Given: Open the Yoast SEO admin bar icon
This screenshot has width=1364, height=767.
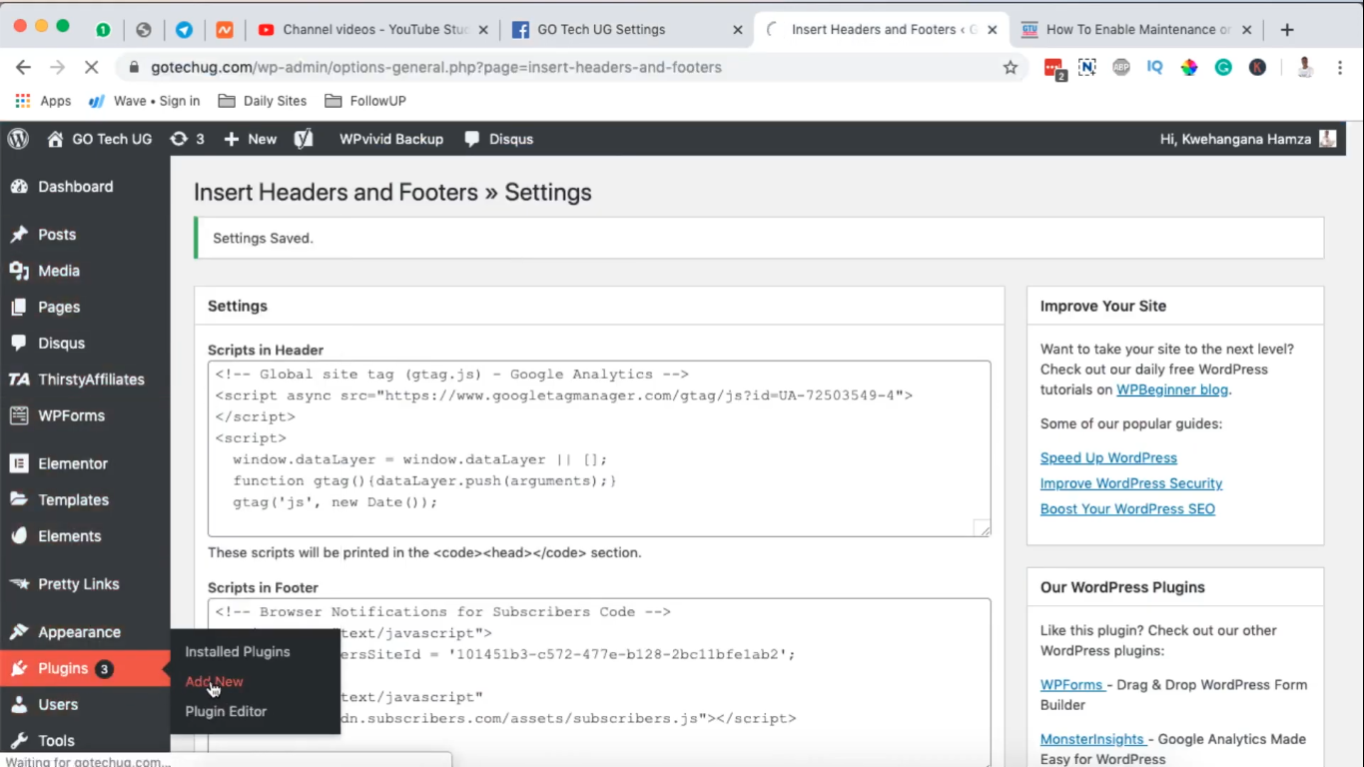Looking at the screenshot, I should point(304,139).
